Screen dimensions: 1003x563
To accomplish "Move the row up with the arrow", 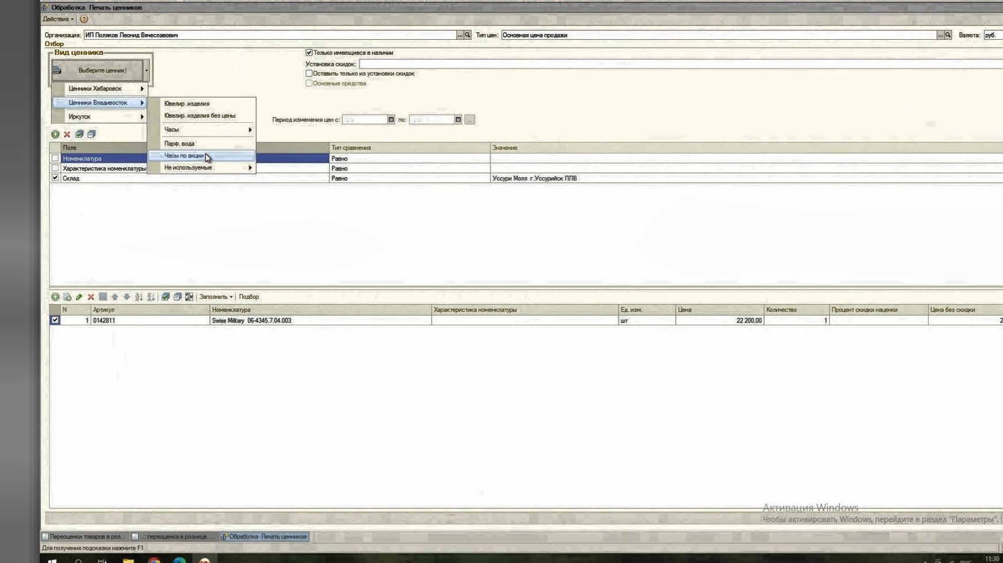I will pyautogui.click(x=115, y=297).
